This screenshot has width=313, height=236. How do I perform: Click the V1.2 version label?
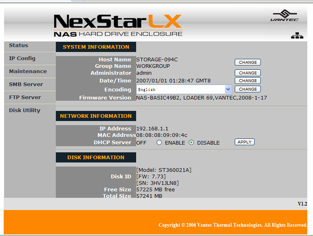[x=302, y=204]
